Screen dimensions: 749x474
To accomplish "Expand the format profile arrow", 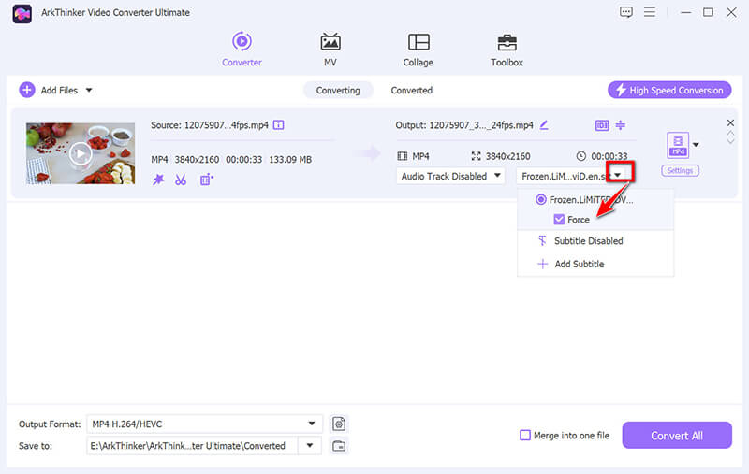I will pyautogui.click(x=696, y=145).
